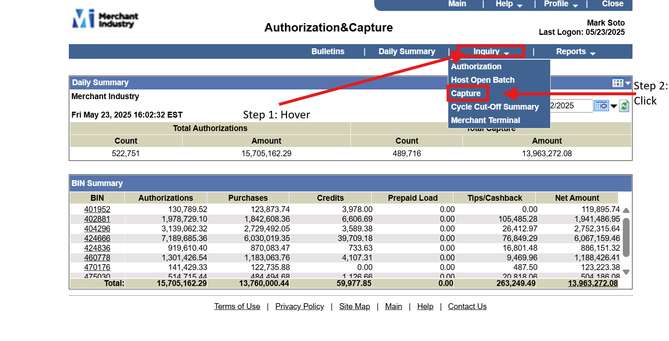Choose Capture in the Inquiry menu
Viewport: 669px width, 341px height.
[466, 93]
